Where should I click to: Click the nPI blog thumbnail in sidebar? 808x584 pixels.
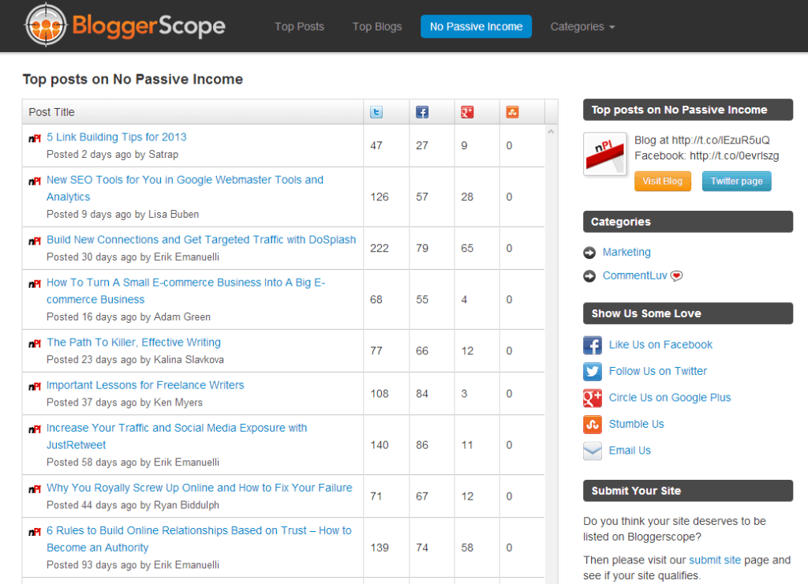pos(605,154)
